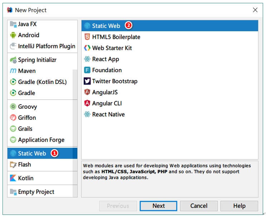This screenshot has width=267, height=217.
Task: Open Help for New Project
Action: click(x=239, y=206)
